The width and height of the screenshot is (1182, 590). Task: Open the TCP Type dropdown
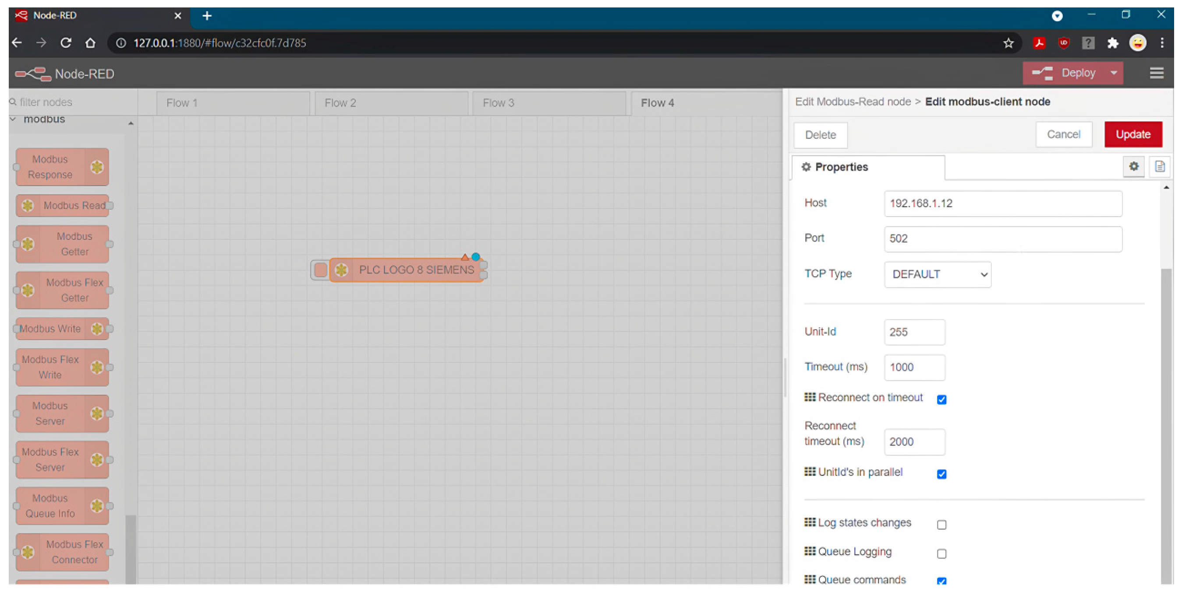[937, 274]
